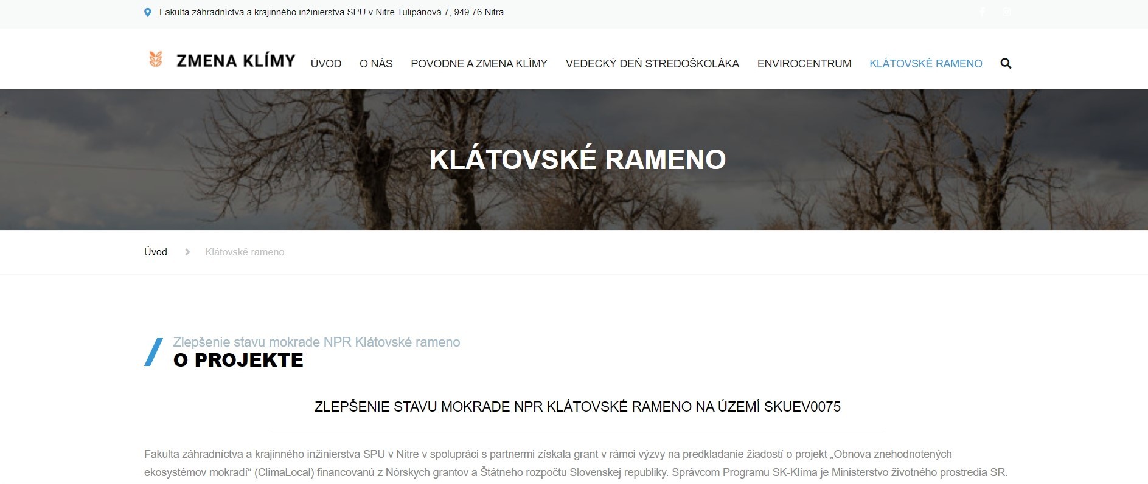Open the O NÁS menu item
Image resolution: width=1148 pixels, height=484 pixels.
coord(376,64)
